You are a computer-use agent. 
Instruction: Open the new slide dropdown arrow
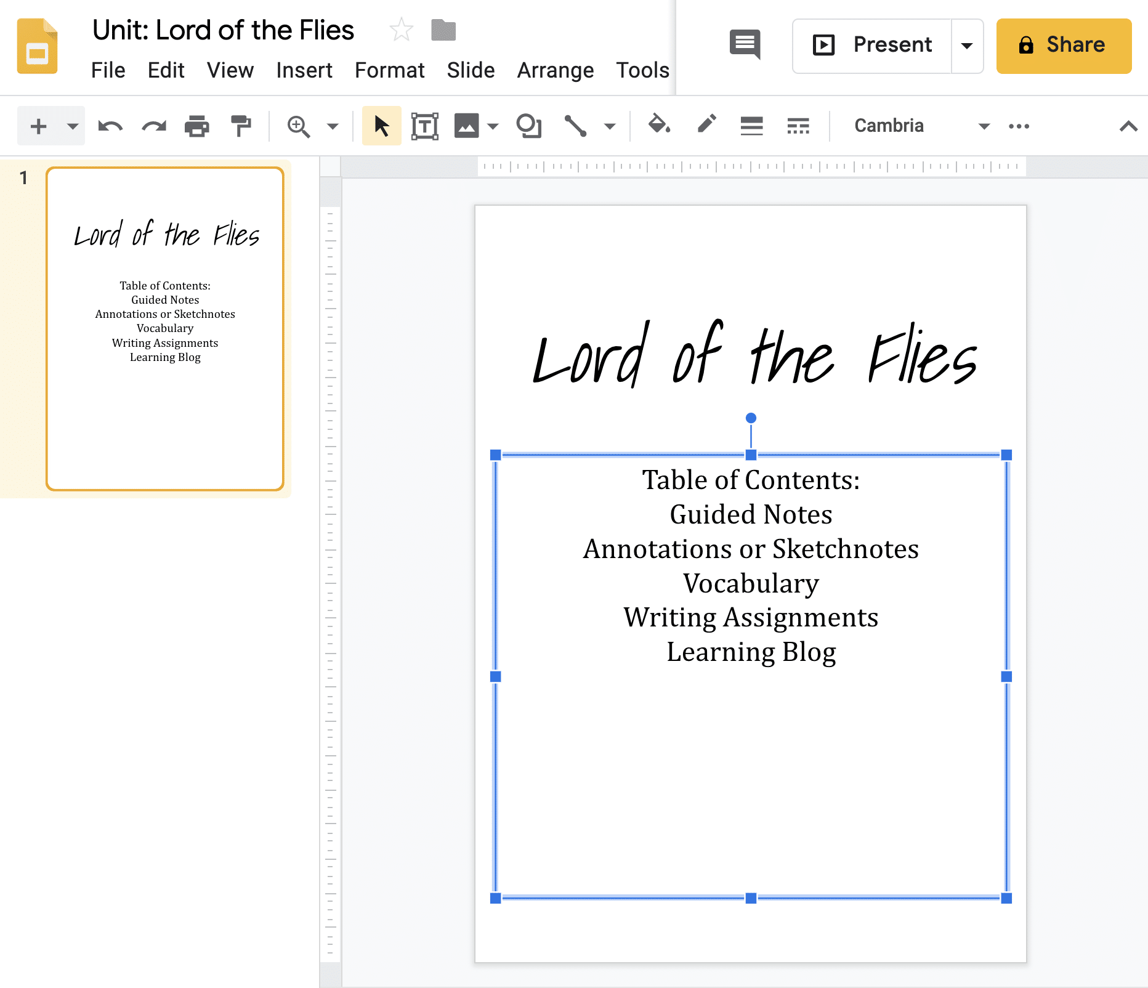pyautogui.click(x=72, y=126)
